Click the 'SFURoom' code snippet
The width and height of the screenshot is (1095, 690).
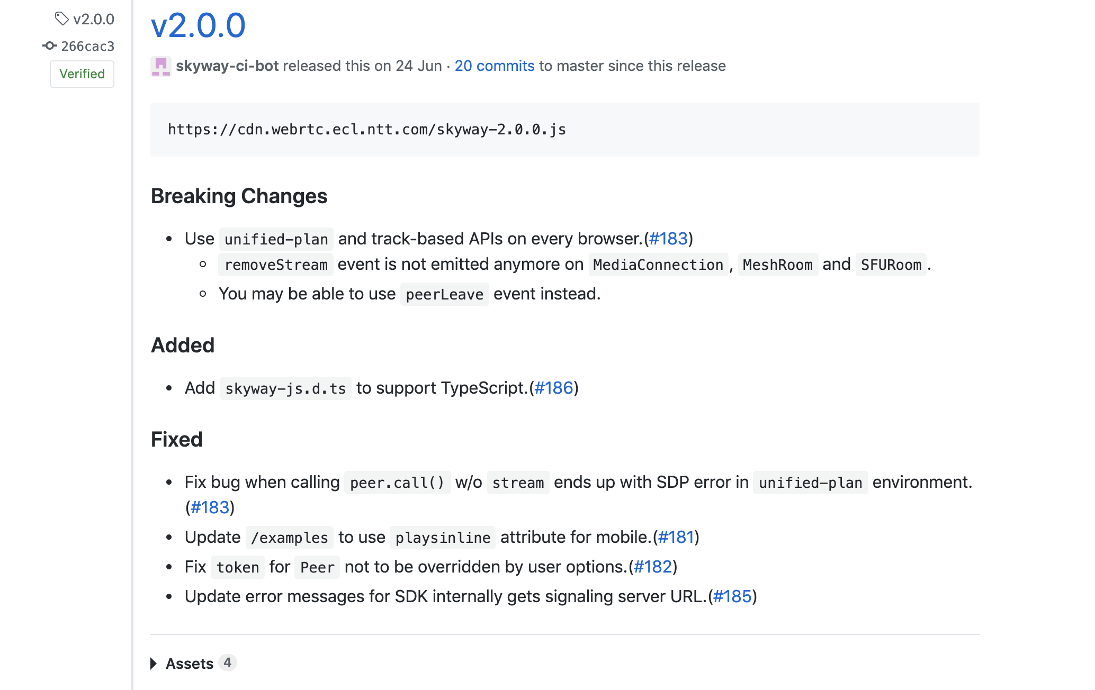891,265
